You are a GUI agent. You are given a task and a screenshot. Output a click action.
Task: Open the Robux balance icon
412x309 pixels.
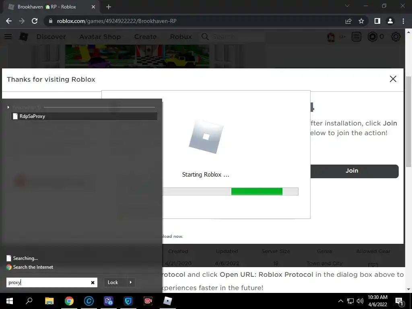click(x=372, y=37)
